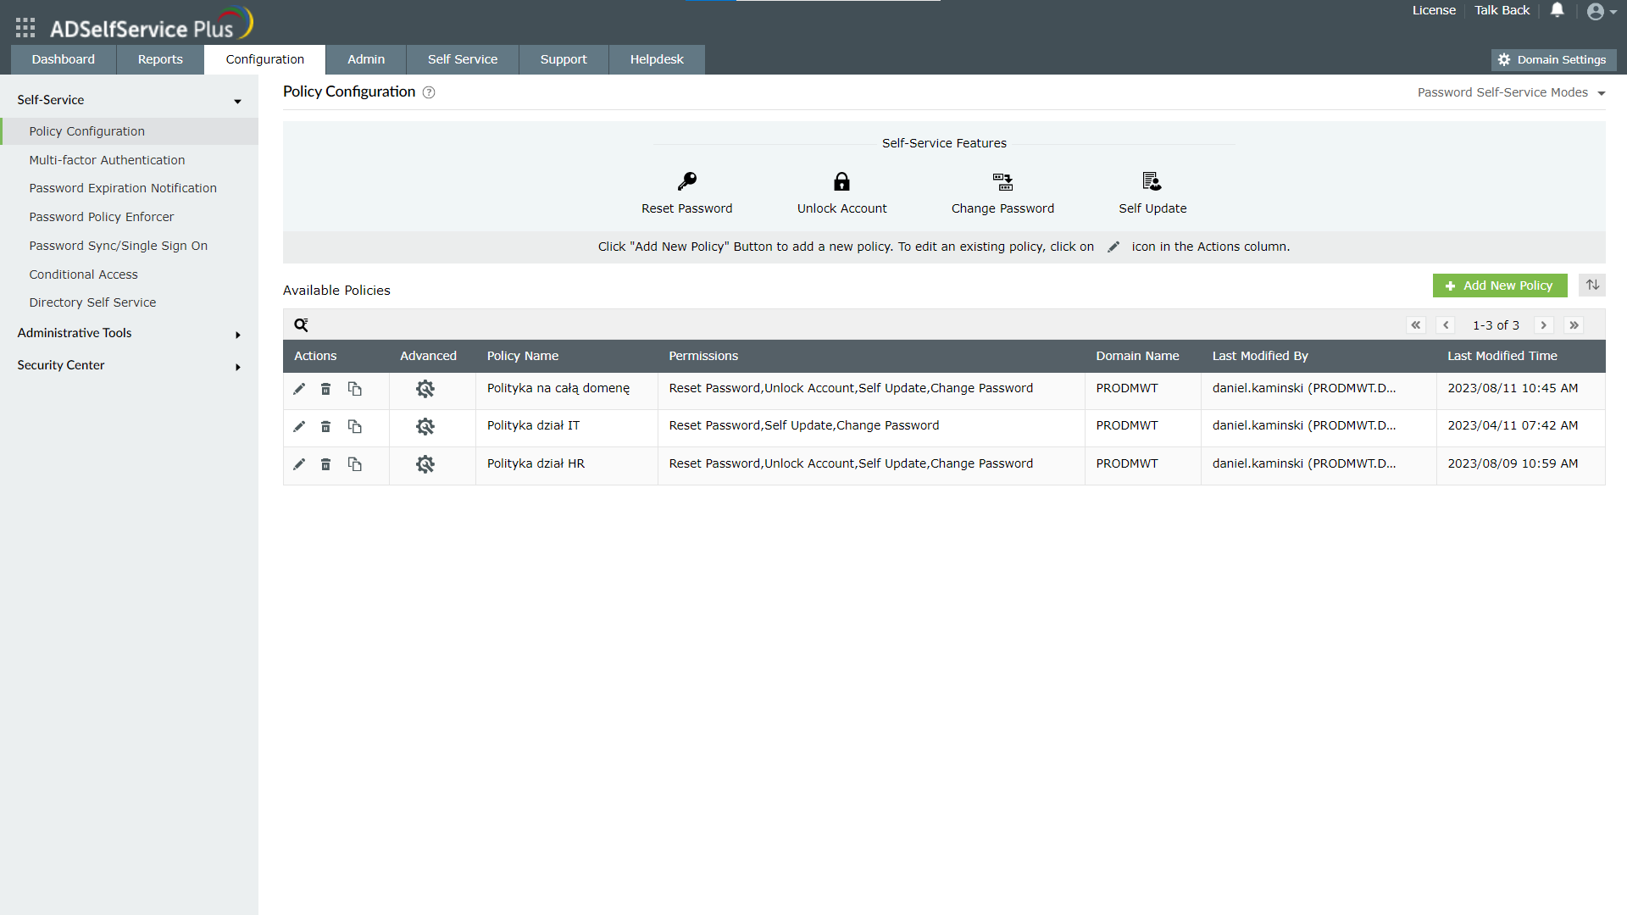Image resolution: width=1627 pixels, height=915 pixels.
Task: Open the user account dropdown
Action: [1602, 11]
